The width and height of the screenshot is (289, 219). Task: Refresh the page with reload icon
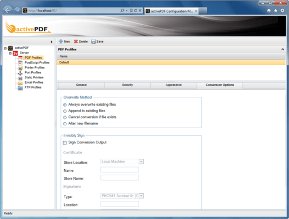point(135,10)
